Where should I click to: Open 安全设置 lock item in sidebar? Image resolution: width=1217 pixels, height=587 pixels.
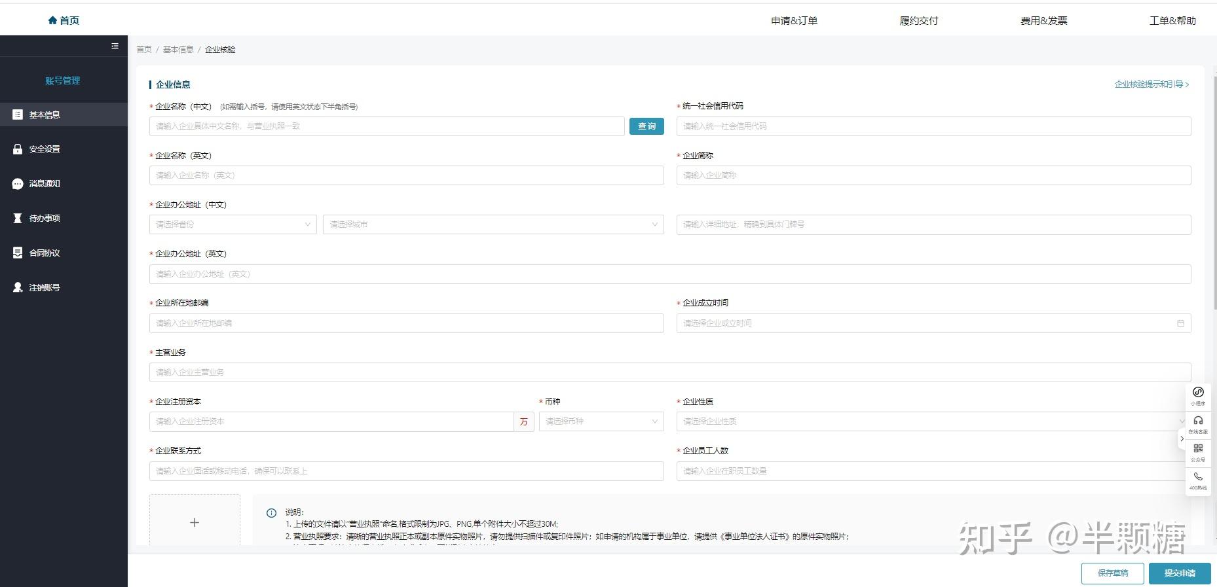pos(64,149)
